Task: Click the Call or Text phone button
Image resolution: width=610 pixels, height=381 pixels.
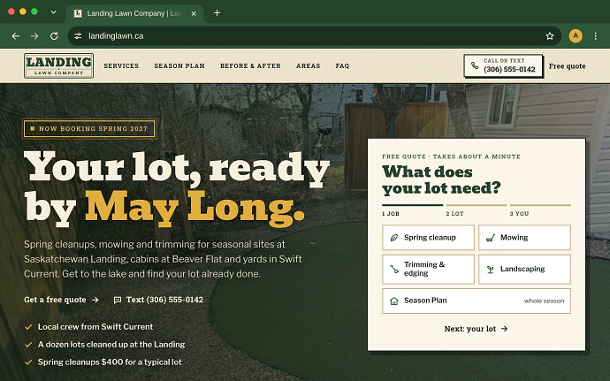Action: coord(503,65)
